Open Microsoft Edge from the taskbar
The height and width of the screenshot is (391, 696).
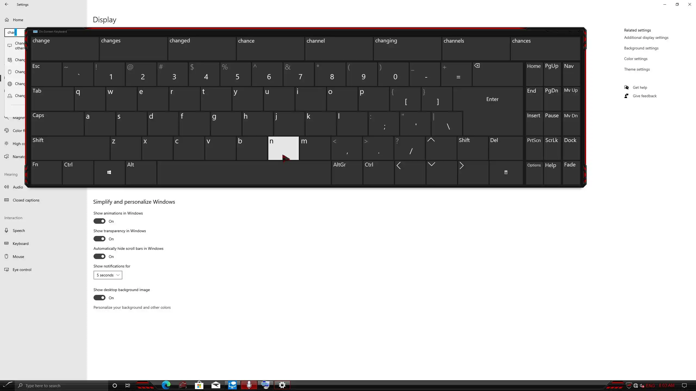pos(166,385)
